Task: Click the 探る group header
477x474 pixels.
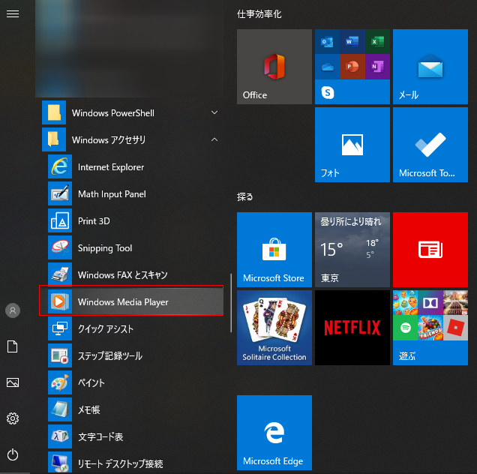Action: (245, 196)
